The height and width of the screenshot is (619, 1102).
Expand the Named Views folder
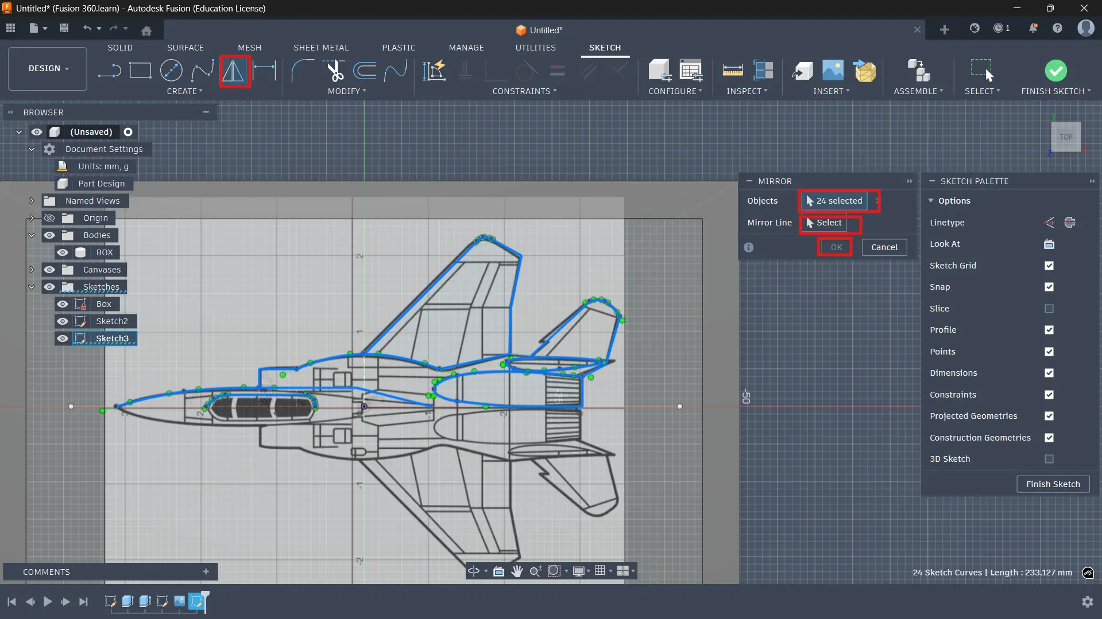tap(32, 201)
